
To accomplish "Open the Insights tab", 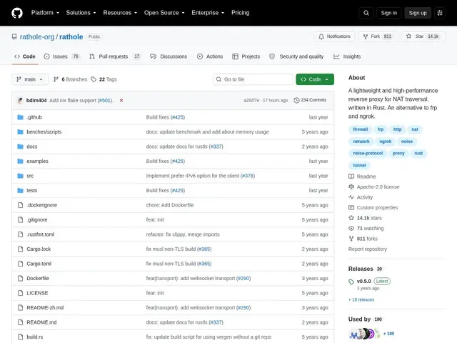I will coord(347,56).
